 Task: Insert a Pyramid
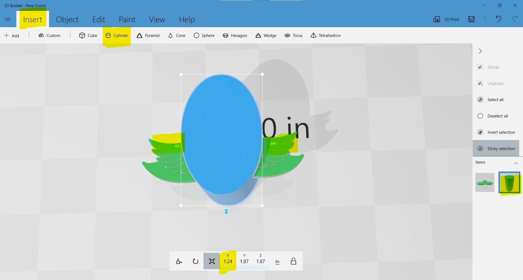click(148, 36)
